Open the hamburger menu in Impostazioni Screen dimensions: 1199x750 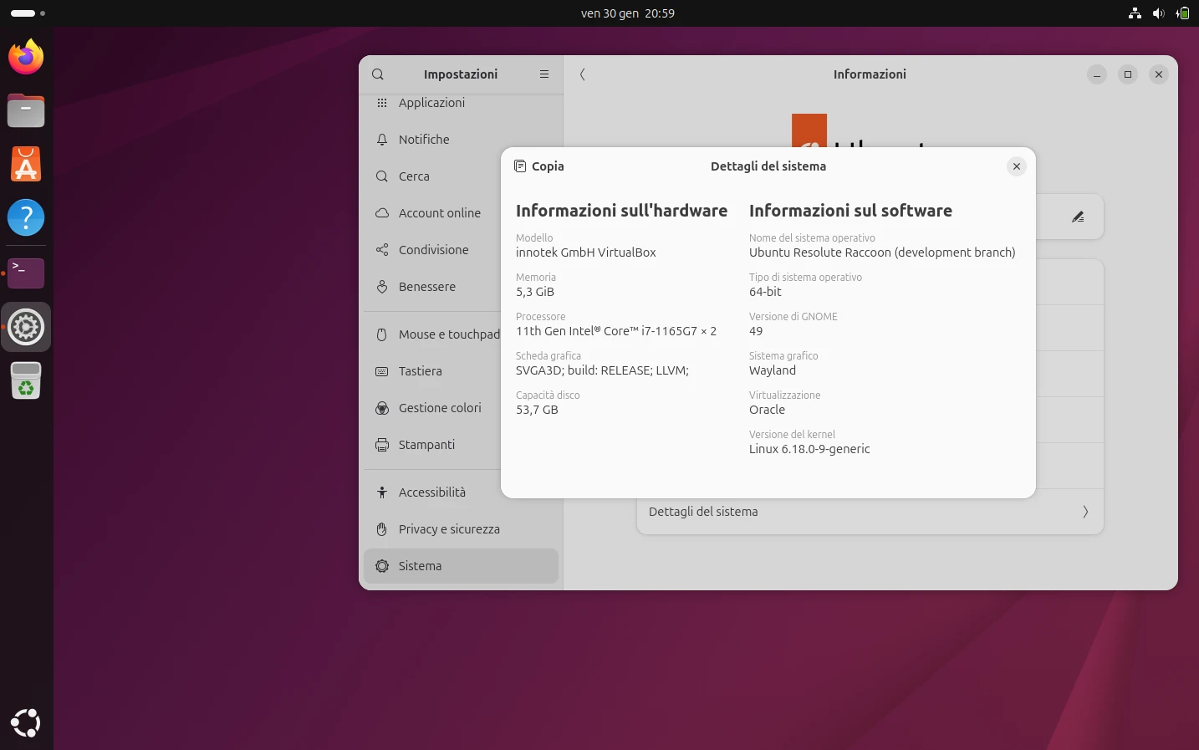click(x=543, y=74)
